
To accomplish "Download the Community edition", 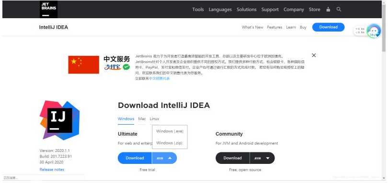I will pyautogui.click(x=232, y=158).
